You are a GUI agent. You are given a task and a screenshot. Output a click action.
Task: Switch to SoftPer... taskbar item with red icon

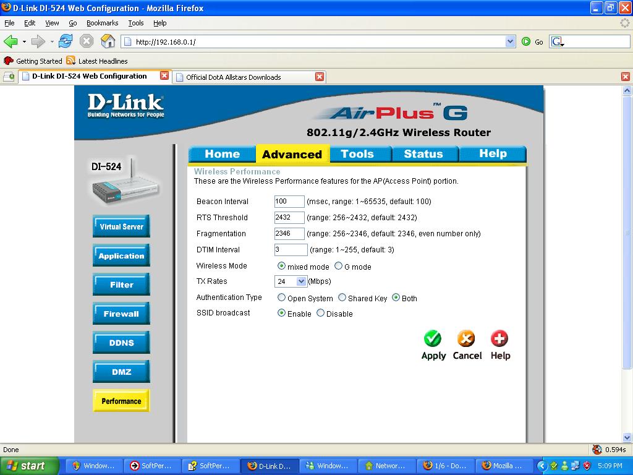click(152, 466)
